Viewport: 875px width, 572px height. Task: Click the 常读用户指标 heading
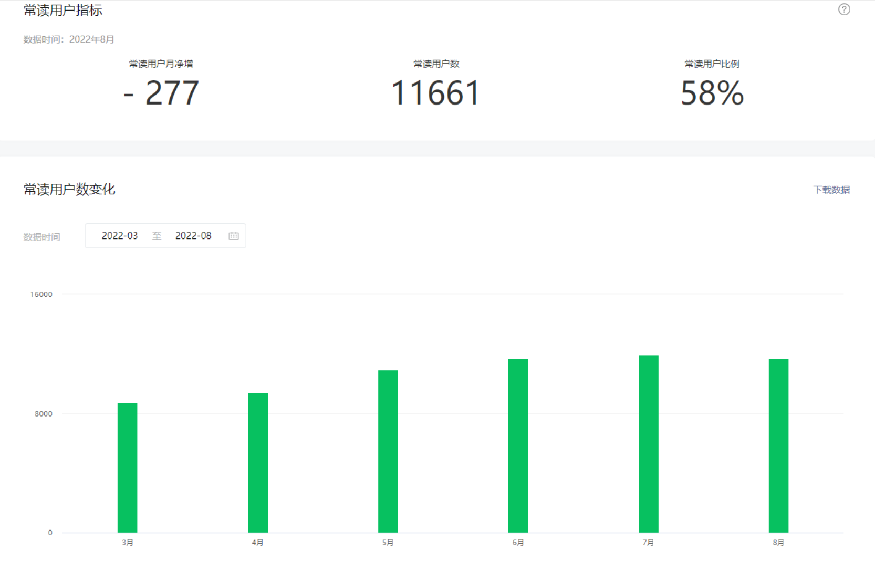coord(63,10)
